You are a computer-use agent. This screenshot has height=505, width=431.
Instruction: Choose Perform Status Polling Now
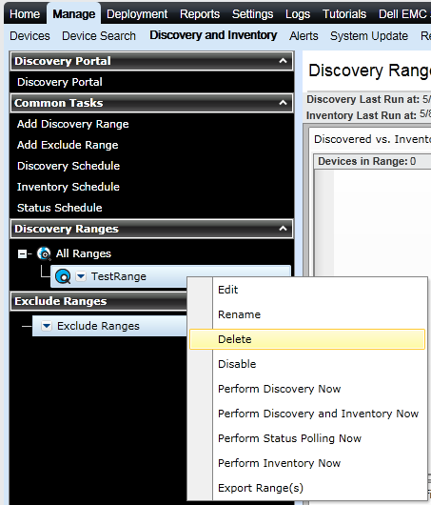tap(307, 438)
